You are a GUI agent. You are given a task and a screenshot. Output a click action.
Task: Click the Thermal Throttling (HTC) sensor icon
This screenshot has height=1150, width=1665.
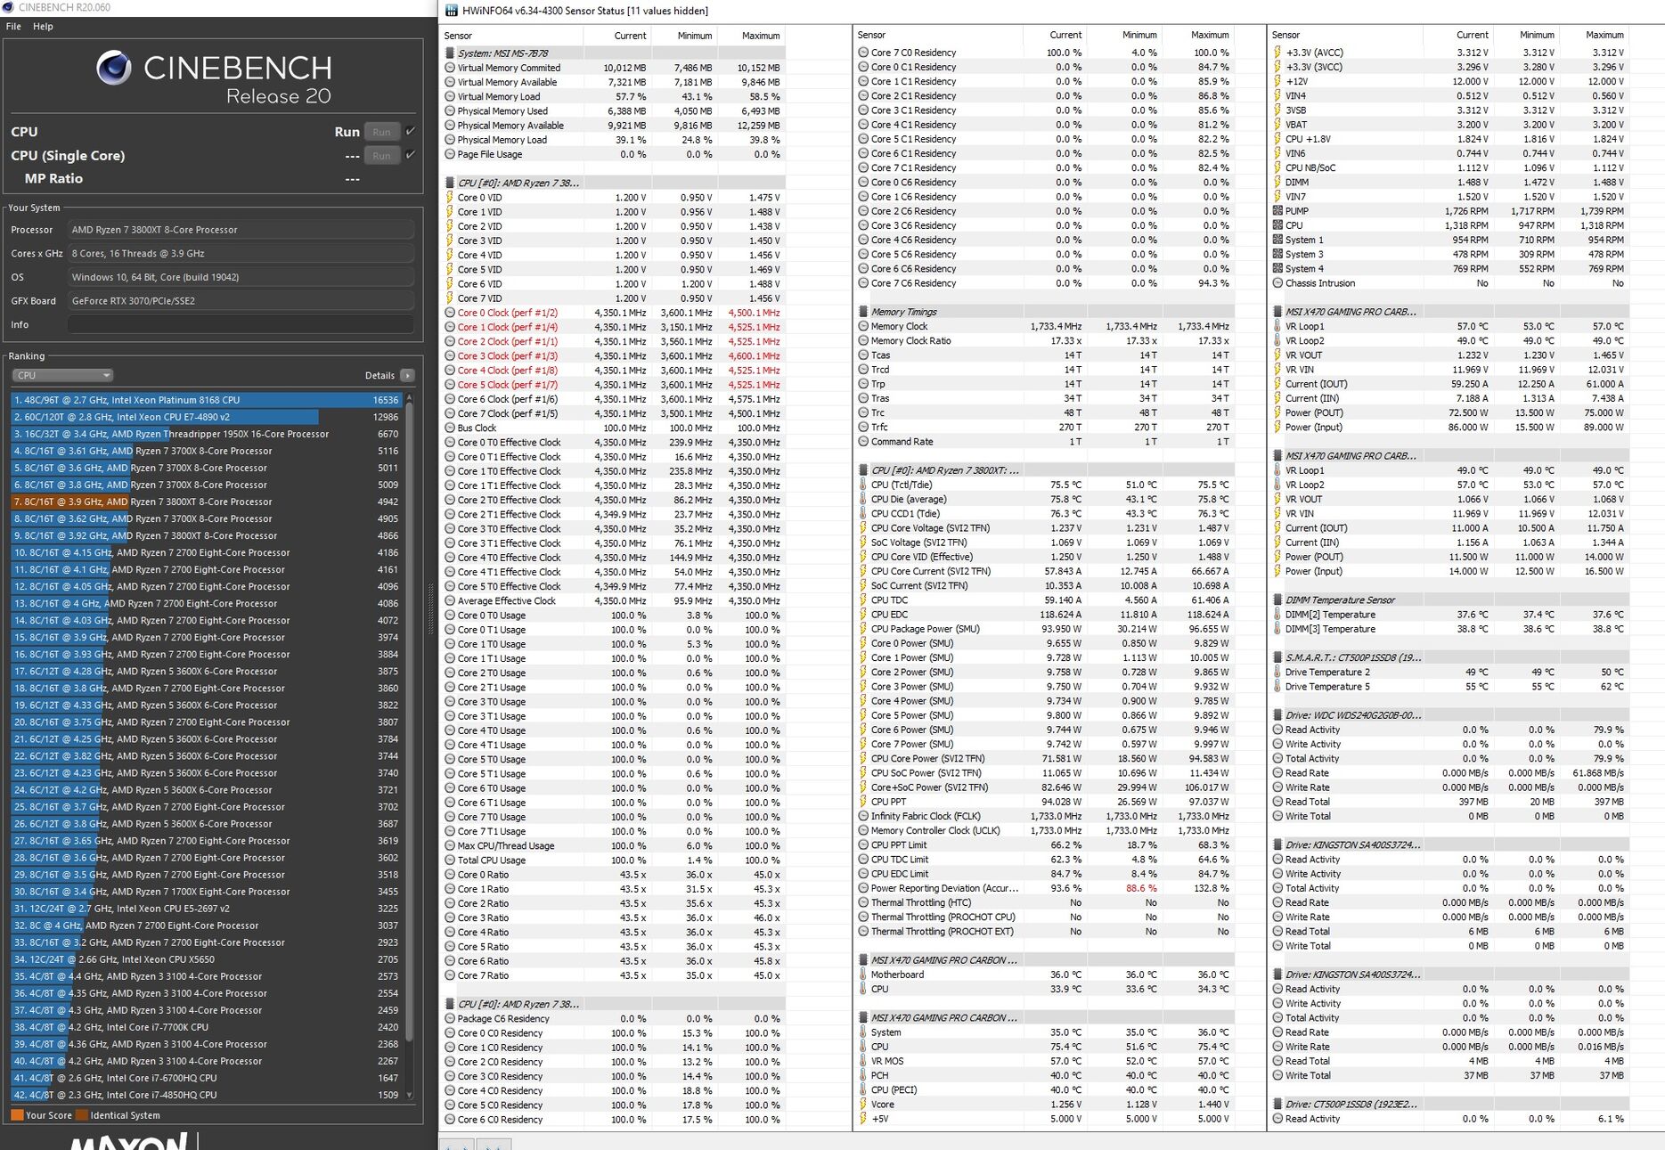click(863, 902)
